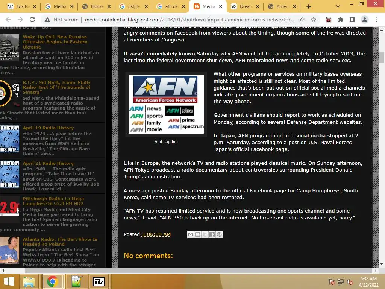Close the usfj tv tab

click(146, 6)
